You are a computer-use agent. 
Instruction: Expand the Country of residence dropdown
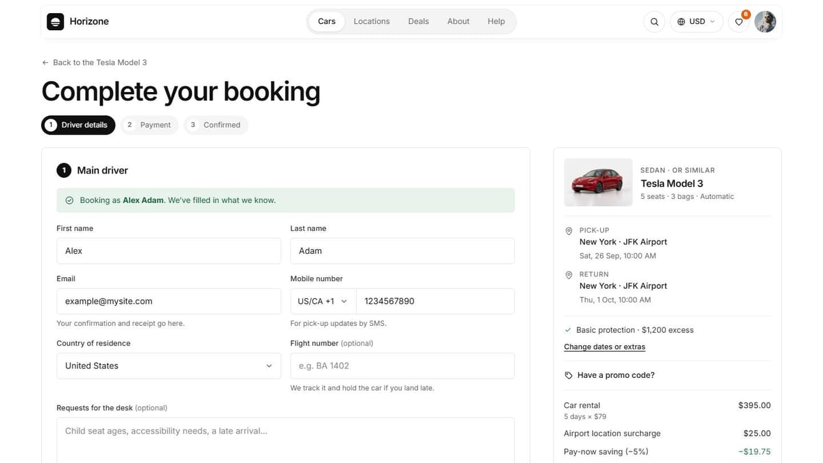[x=169, y=366]
